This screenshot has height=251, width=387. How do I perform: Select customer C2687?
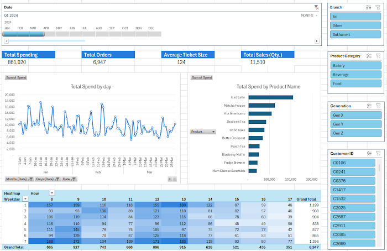353,217
